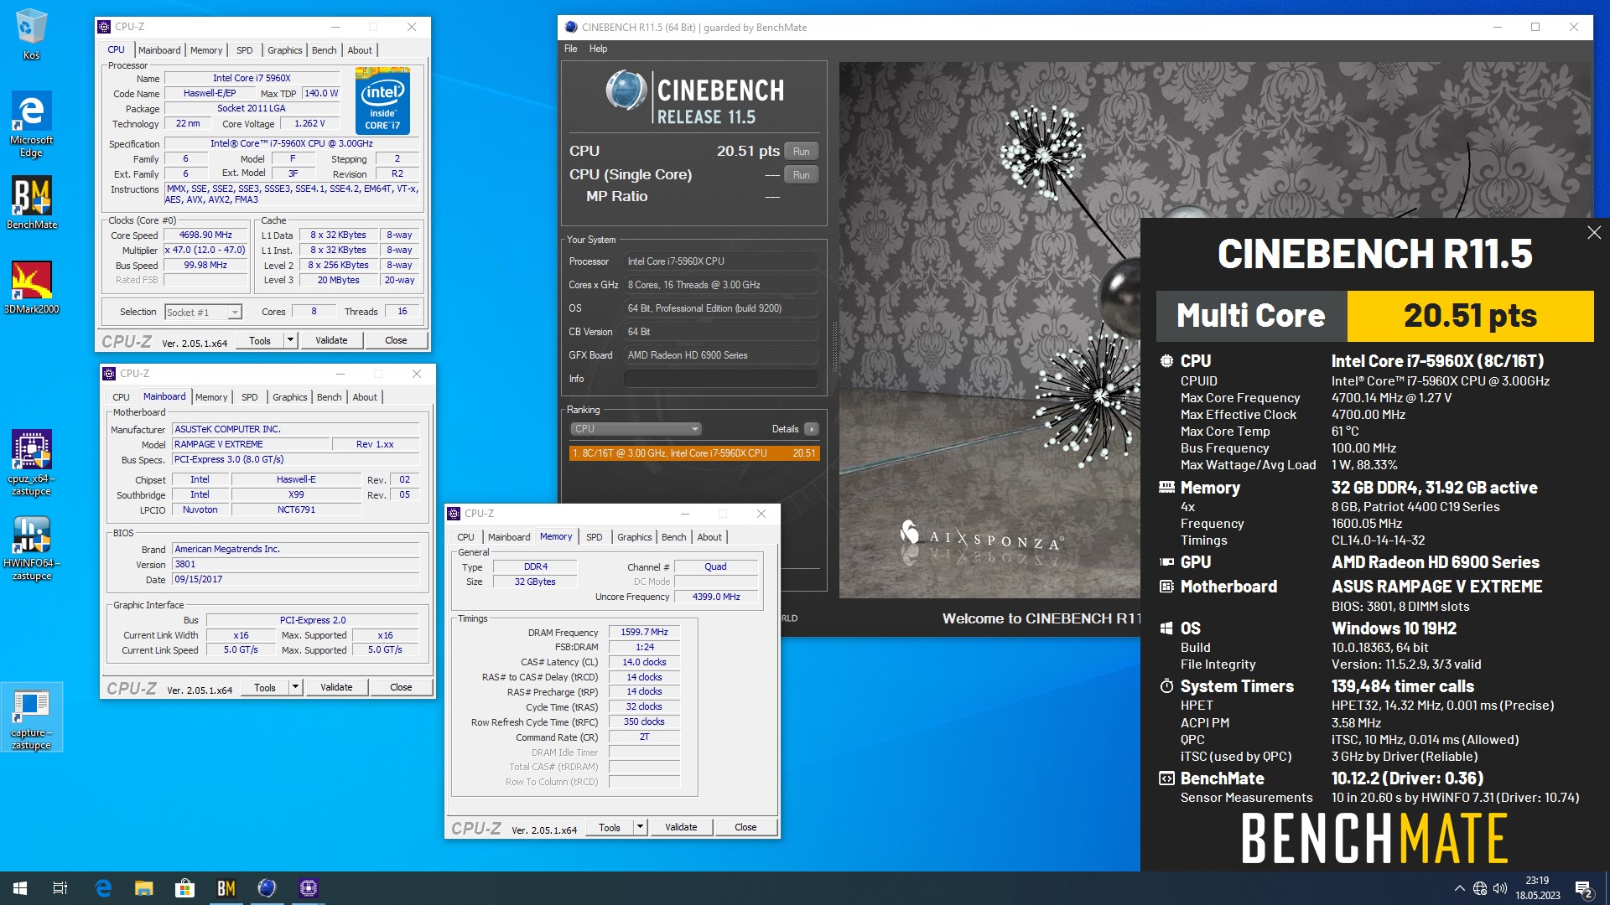Click Validate in the CPU tab window

tap(331, 340)
